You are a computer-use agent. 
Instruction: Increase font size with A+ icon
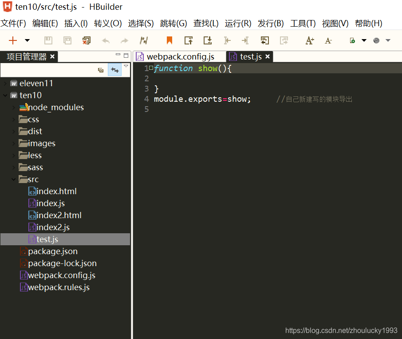click(x=310, y=40)
